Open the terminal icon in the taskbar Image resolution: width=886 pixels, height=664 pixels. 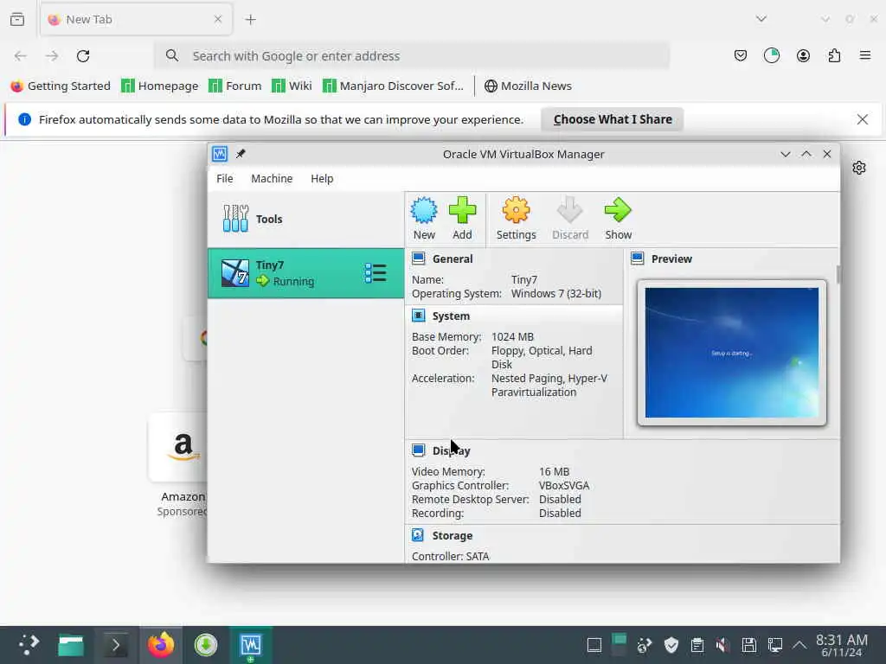click(116, 645)
